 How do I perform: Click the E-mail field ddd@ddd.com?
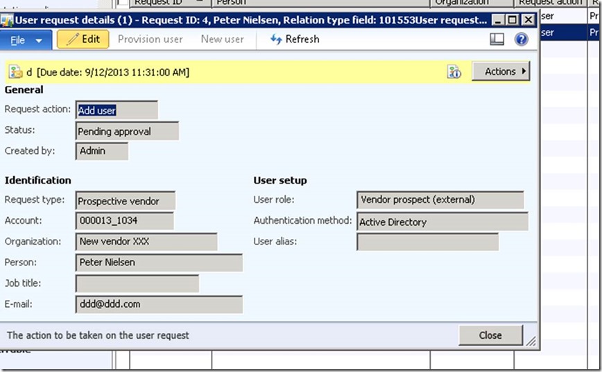coord(159,304)
